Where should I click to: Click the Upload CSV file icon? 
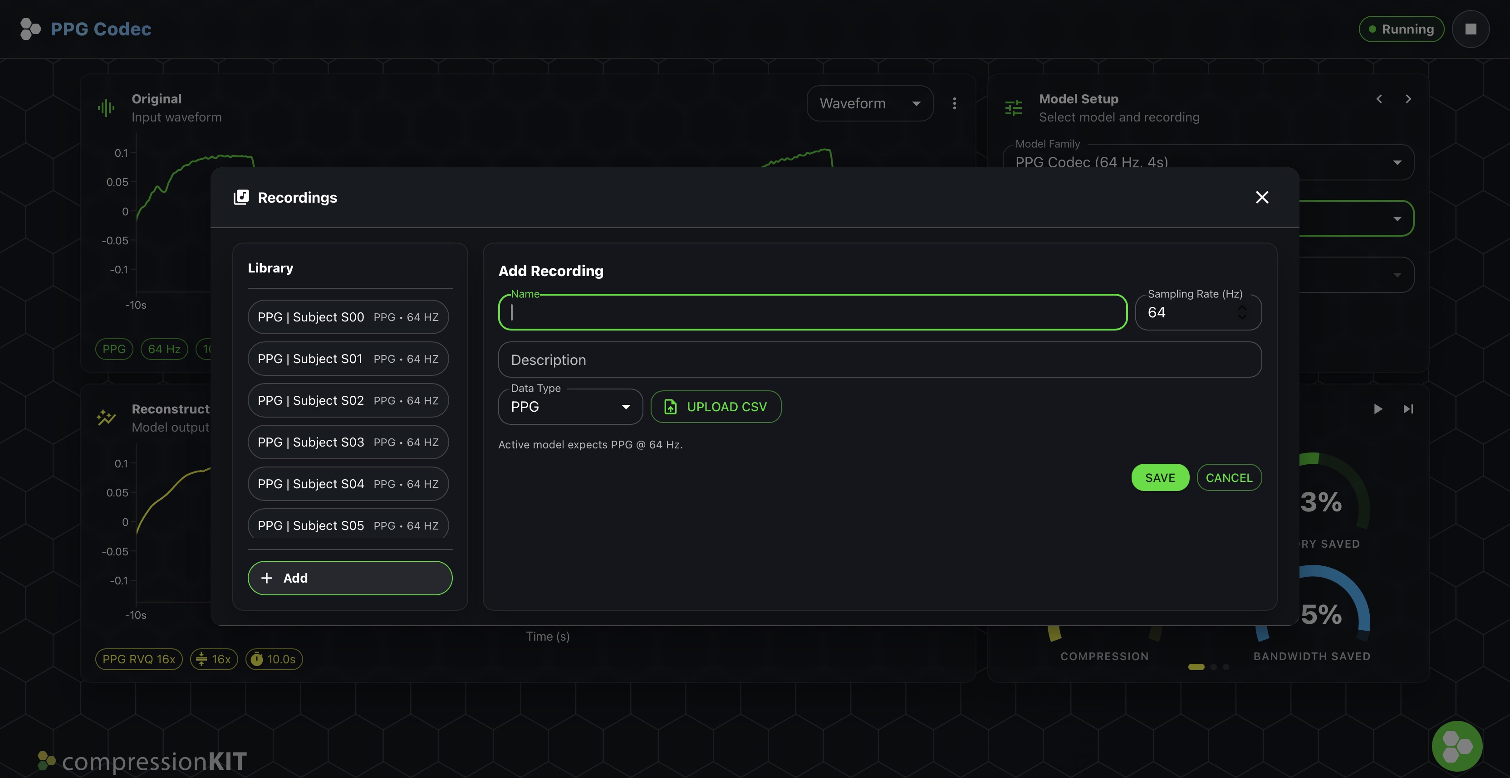click(x=670, y=407)
